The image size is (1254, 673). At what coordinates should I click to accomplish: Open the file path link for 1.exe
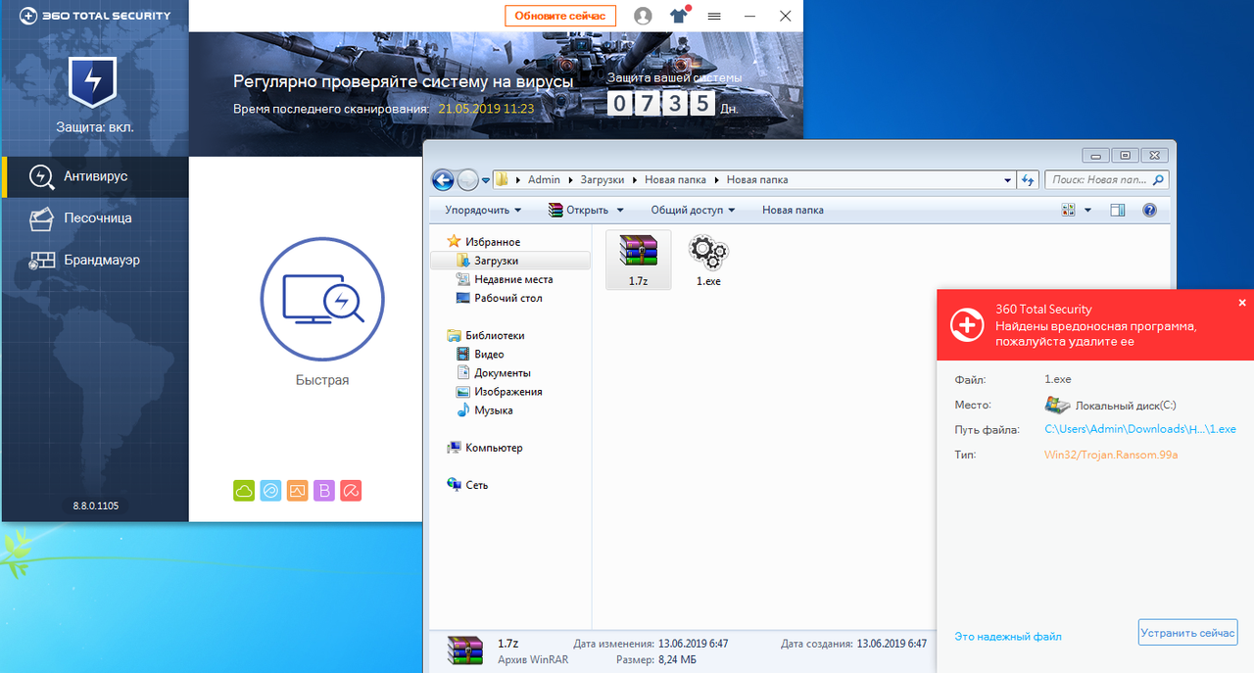pos(1140,429)
